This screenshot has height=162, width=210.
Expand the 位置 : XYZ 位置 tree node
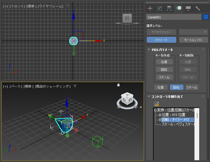click(160, 115)
